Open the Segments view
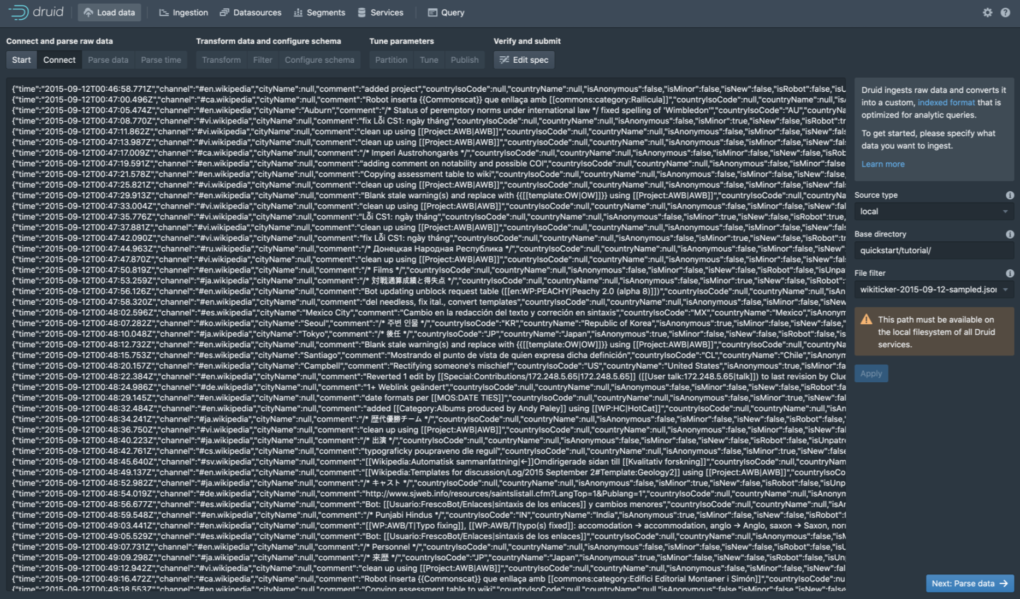Image resolution: width=1020 pixels, height=599 pixels. tap(319, 13)
